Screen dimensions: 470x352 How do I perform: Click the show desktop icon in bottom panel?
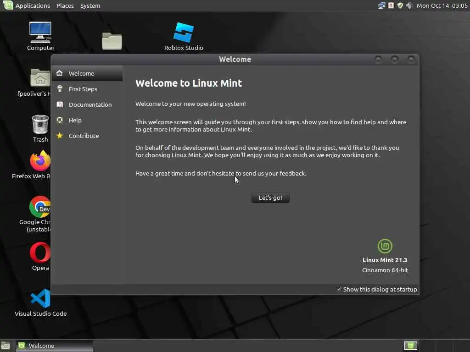tap(6, 346)
